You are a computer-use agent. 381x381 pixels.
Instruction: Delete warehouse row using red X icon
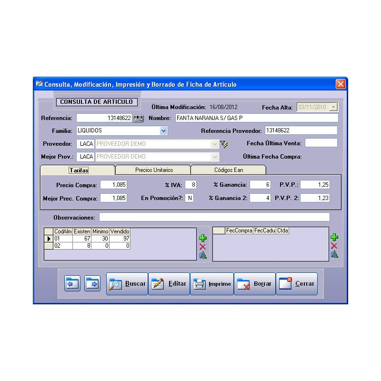(x=202, y=247)
